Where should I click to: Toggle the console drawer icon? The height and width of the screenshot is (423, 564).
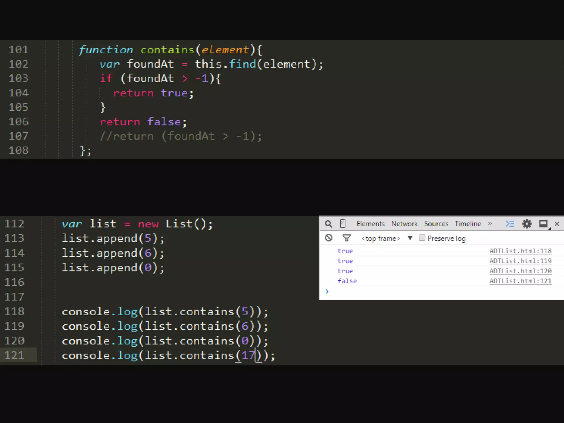pyautogui.click(x=510, y=224)
